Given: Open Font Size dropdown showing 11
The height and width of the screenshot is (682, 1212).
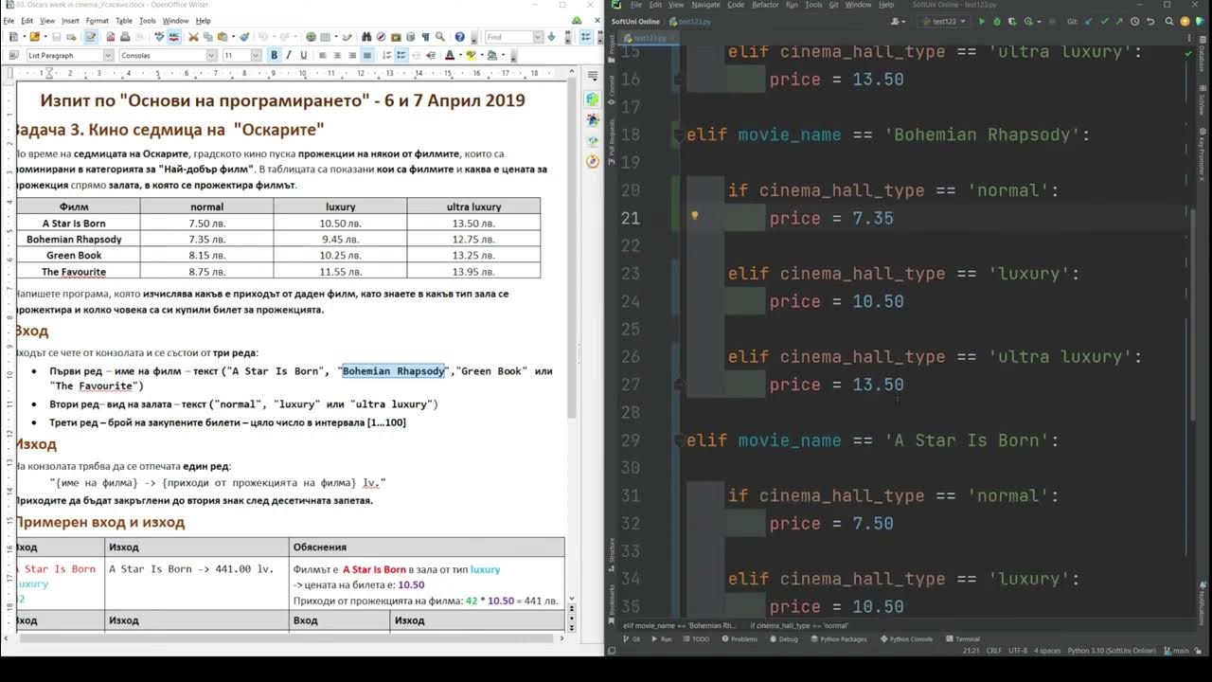Looking at the screenshot, I should tap(256, 55).
